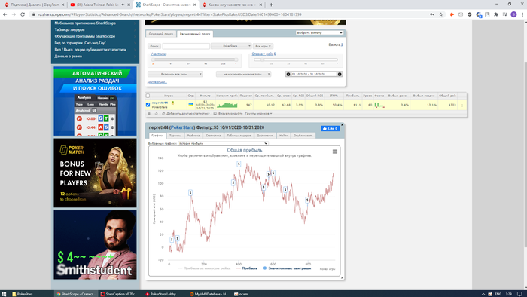
Task: Open the Chrome three-dot menu
Action: coord(522,14)
